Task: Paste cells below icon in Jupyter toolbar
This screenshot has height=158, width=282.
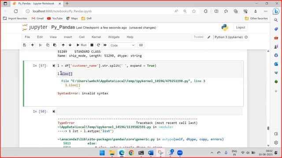Action: pos(55,45)
